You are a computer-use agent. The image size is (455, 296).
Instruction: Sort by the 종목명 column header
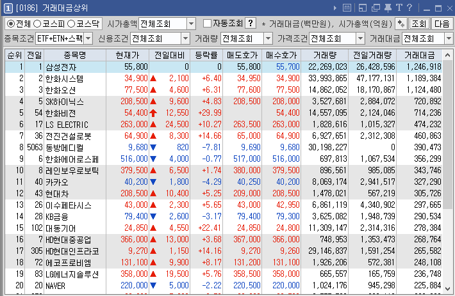pyautogui.click(x=75, y=55)
